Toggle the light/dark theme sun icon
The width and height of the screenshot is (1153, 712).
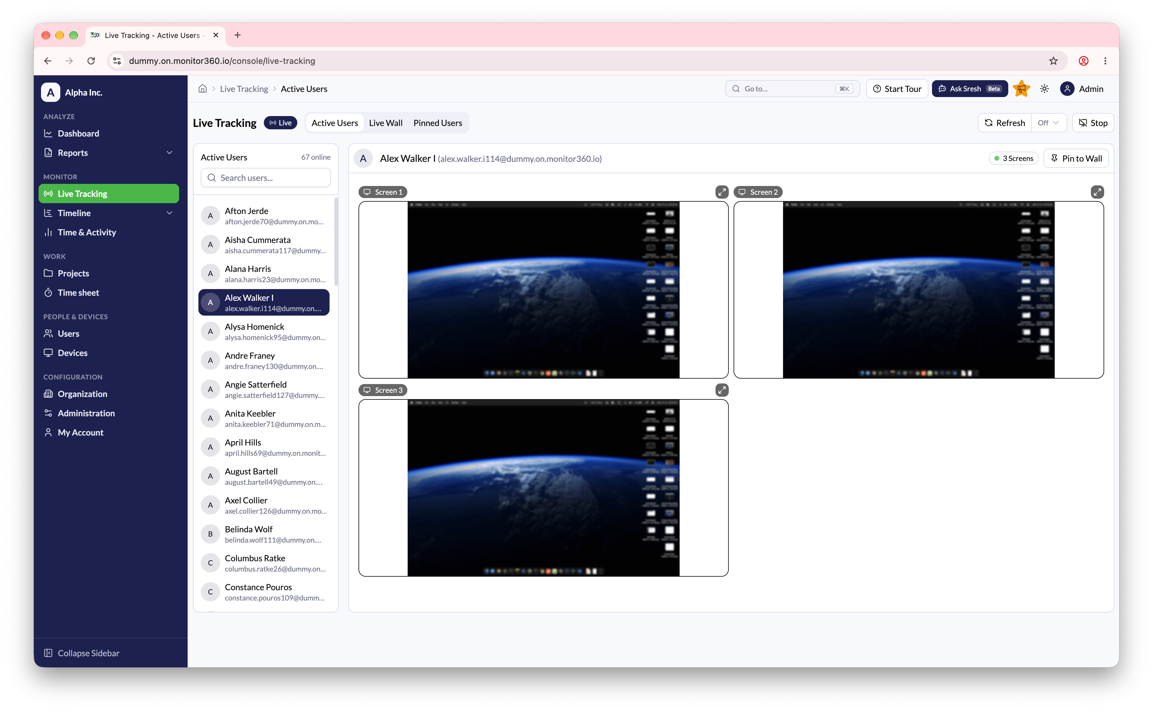click(x=1044, y=89)
